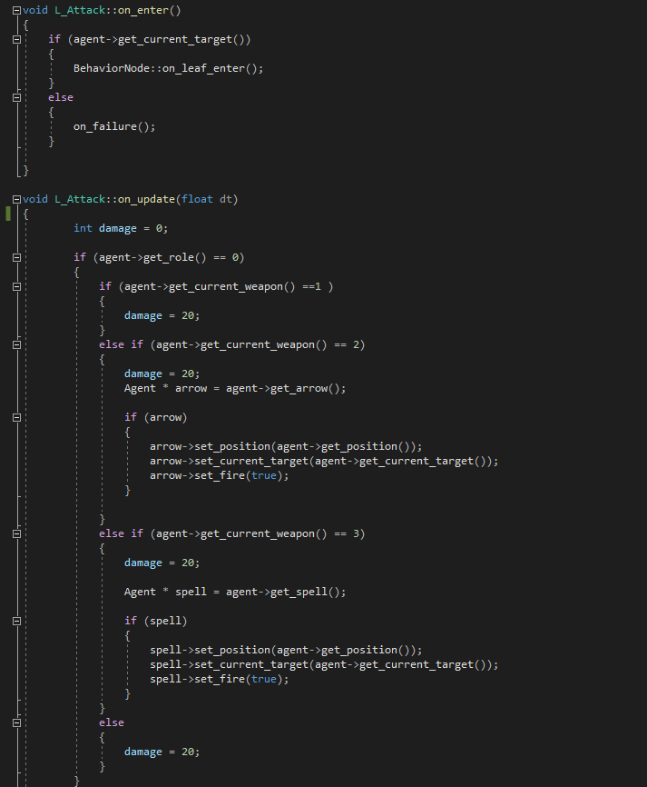This screenshot has height=787, width=647.
Task: Click the damage = 20; line above Agent * arrow
Action: [162, 374]
